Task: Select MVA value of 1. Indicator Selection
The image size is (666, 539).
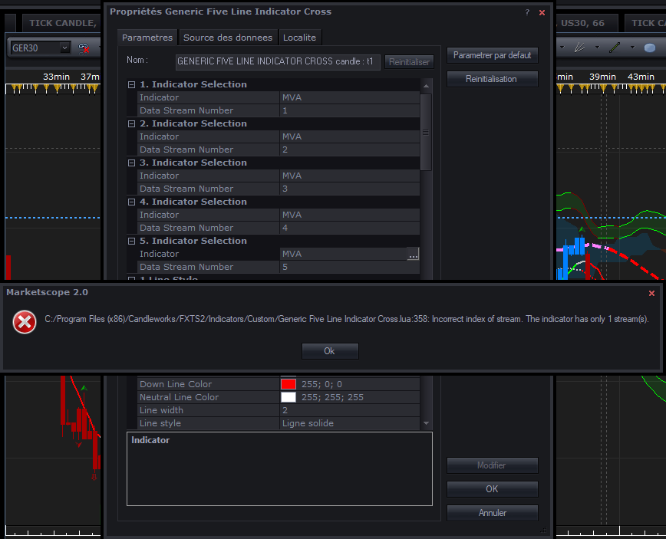Action: (x=349, y=97)
